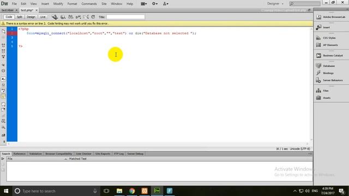The width and height of the screenshot is (349, 196).
Task: Open the File menu
Action: 14,4
